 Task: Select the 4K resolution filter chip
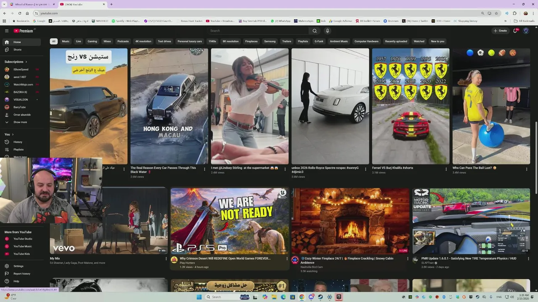(143, 41)
